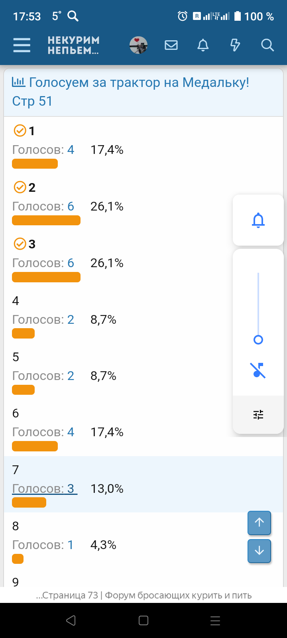
Task: Tap the status bar search icon
Action: [73, 16]
